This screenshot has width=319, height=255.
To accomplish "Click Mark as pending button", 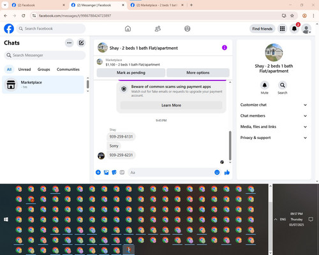I will tap(131, 73).
